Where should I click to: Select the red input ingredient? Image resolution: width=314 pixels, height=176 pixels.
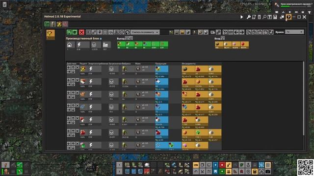[244, 45]
